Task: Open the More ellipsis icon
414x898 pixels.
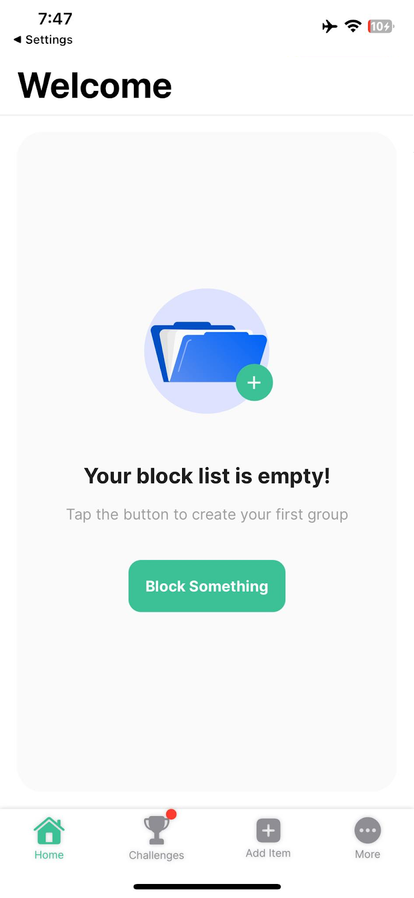Action: 367,830
